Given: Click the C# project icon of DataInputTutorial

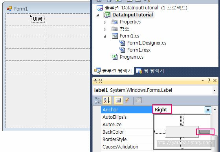Looking at the screenshot, I should [107, 15].
